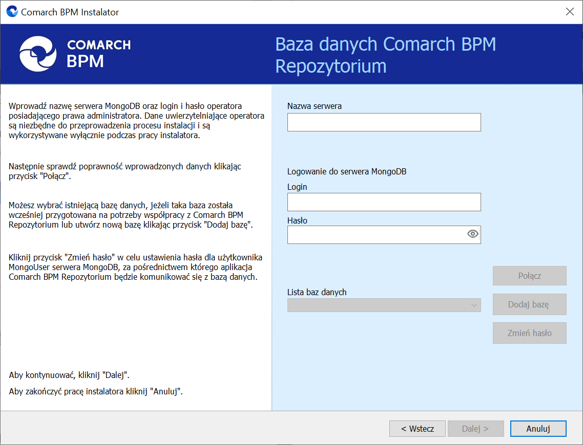Click the paragraph starting 'Następnie sprawdź poprawność'

[125, 171]
